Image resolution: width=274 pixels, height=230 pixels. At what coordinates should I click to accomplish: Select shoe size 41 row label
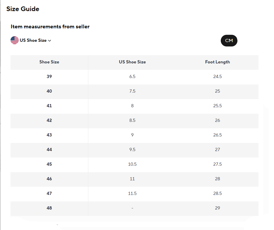pyautogui.click(x=49, y=106)
